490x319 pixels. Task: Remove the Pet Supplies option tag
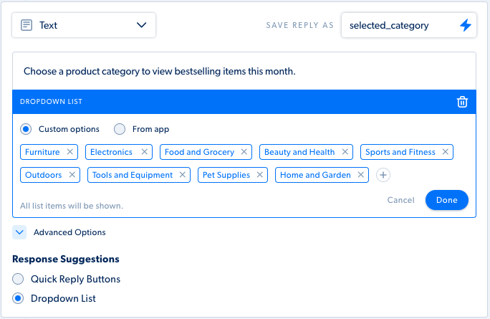click(x=260, y=174)
